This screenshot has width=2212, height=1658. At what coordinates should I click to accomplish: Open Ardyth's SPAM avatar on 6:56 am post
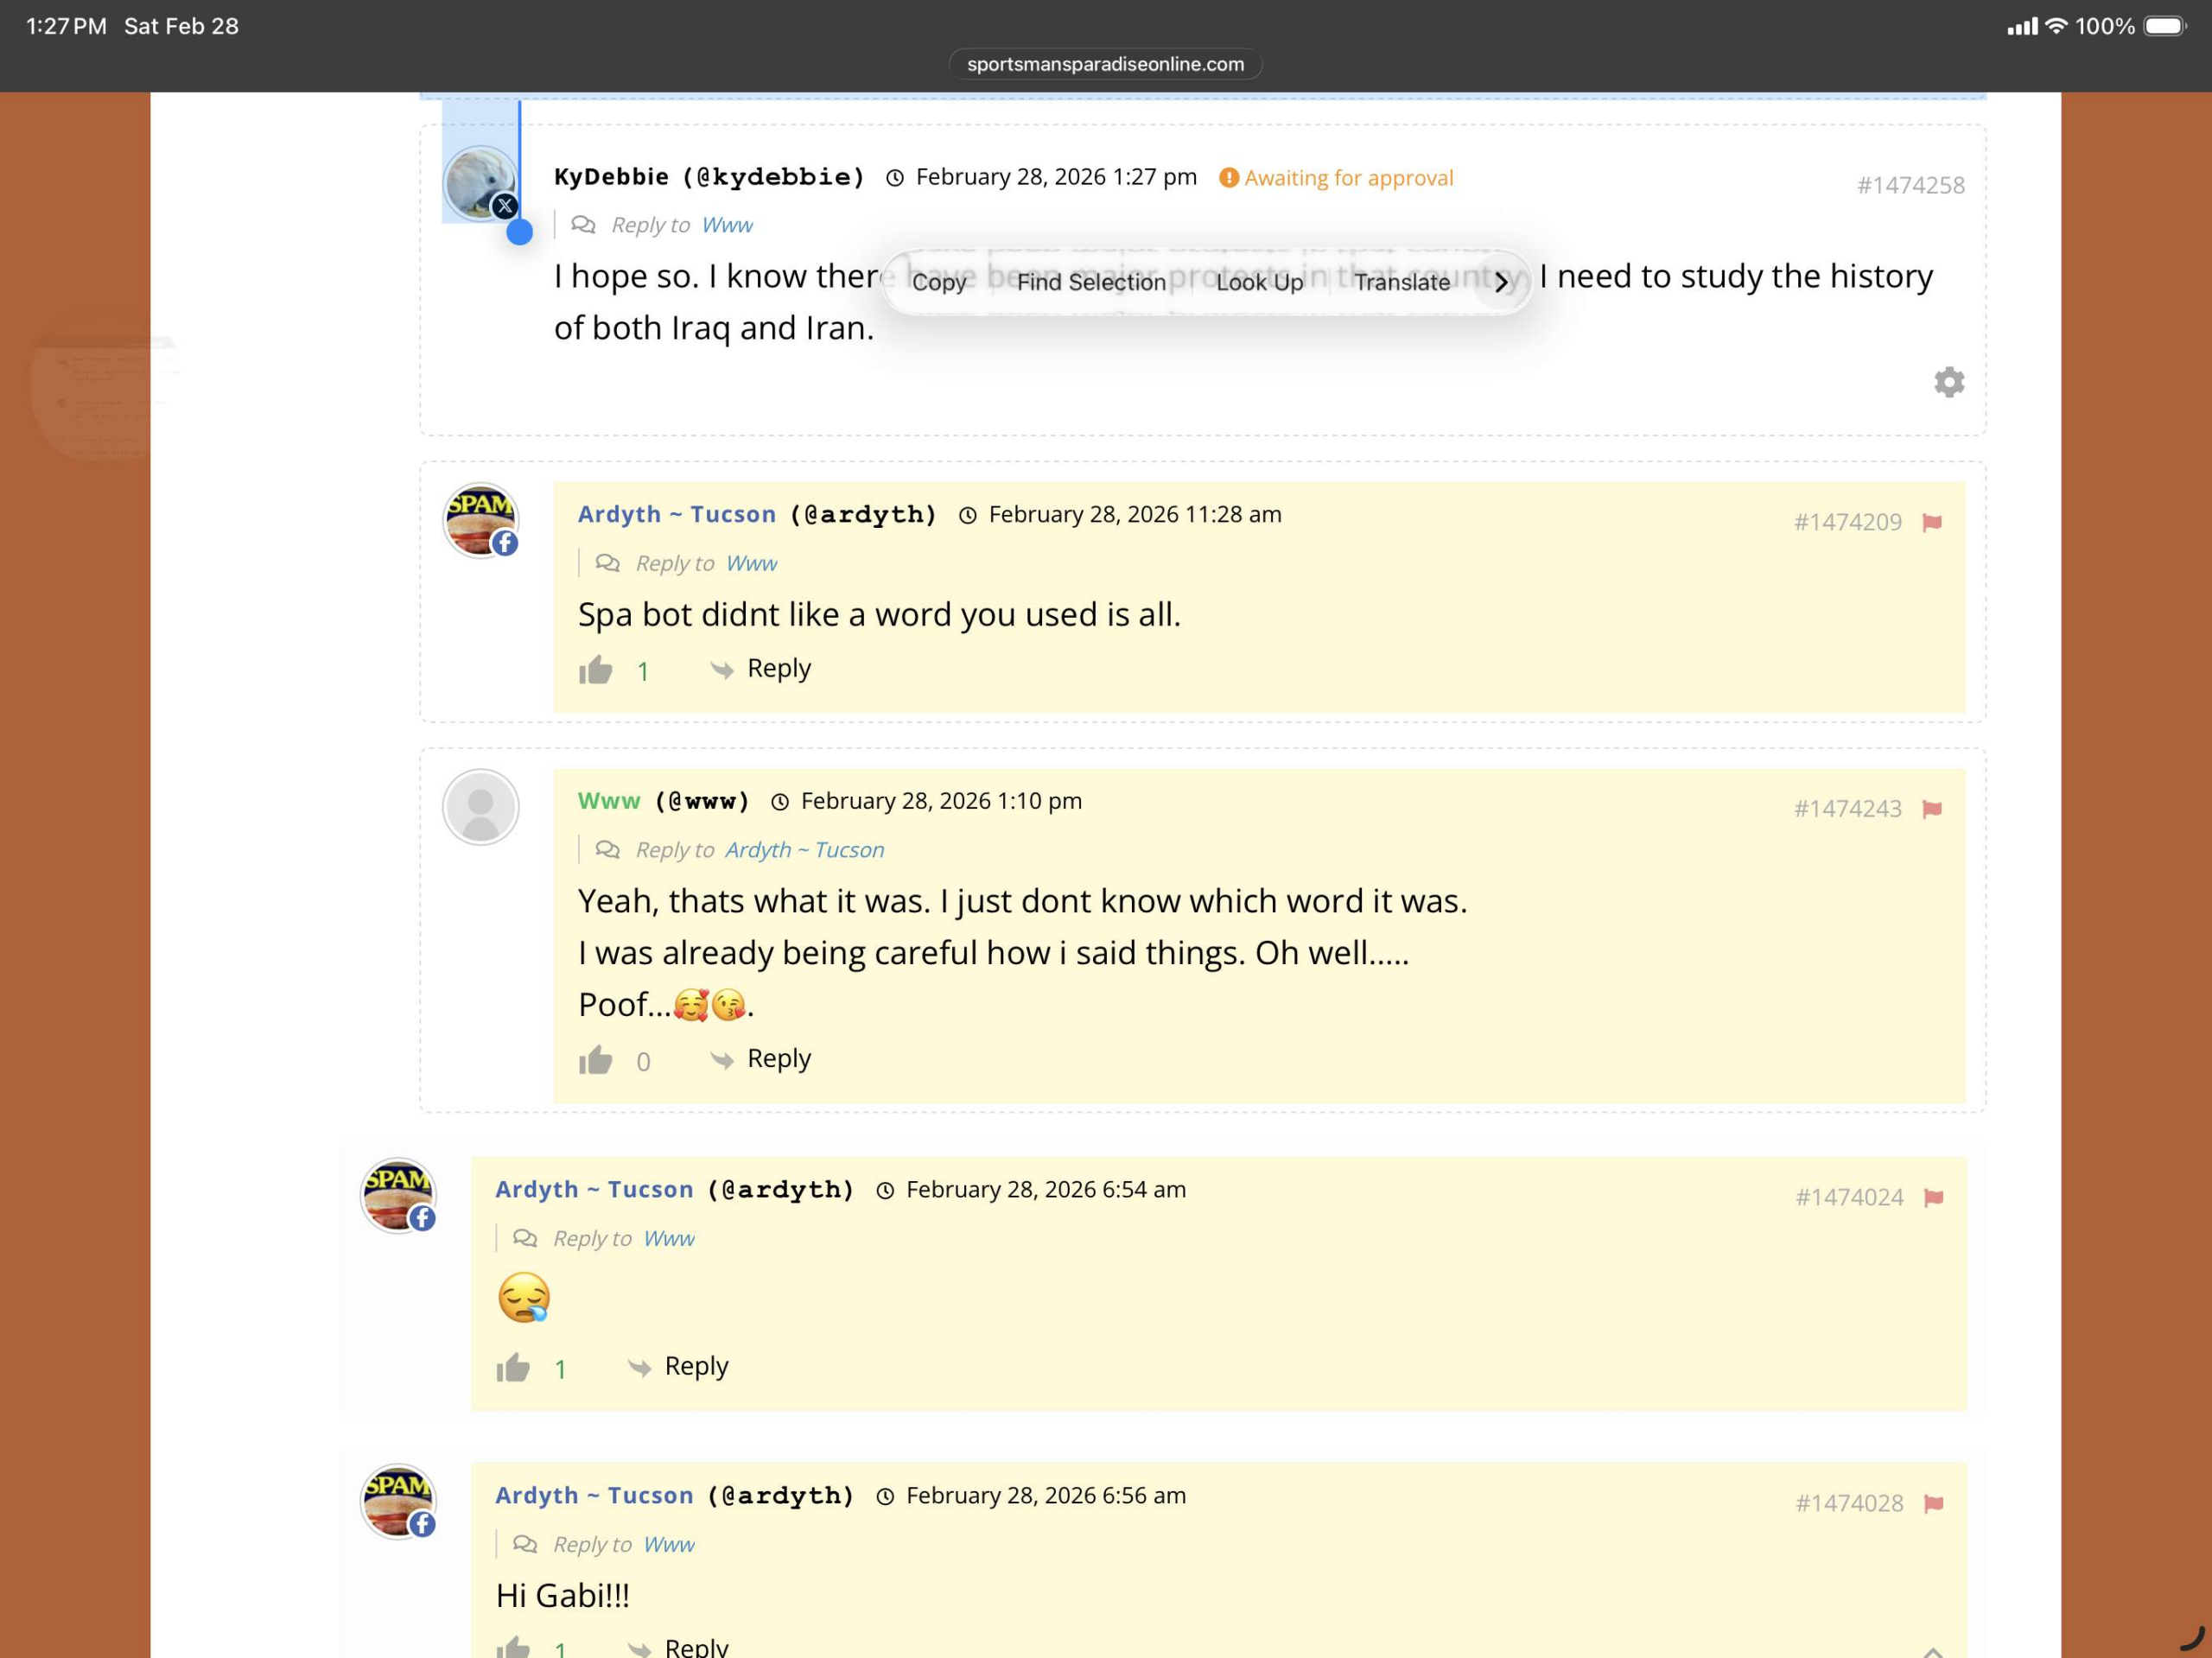(x=398, y=1501)
